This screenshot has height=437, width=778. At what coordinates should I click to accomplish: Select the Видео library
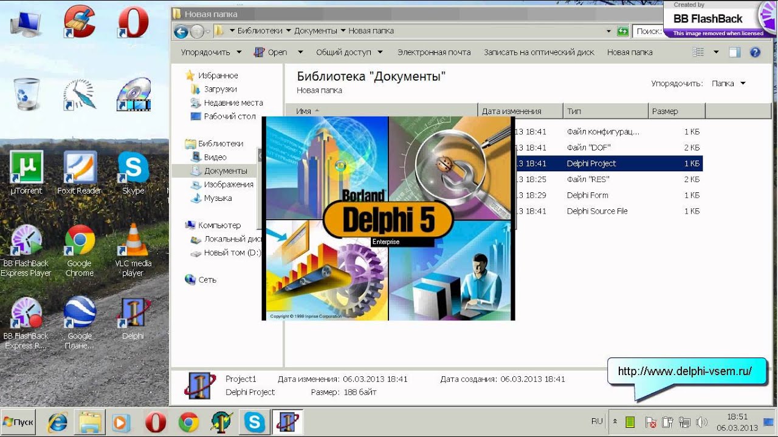[208, 157]
